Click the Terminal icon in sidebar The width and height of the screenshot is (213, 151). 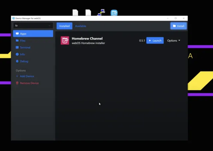tap(17, 47)
